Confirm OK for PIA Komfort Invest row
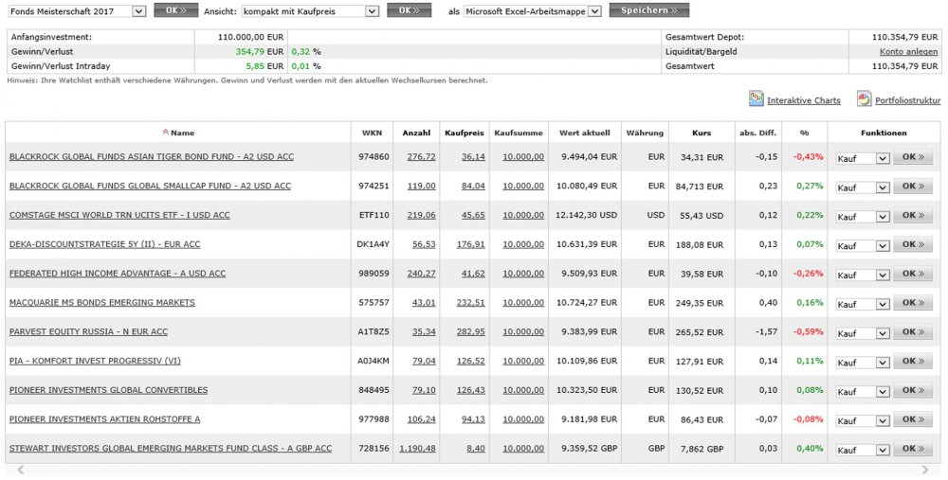The height and width of the screenshot is (480, 948). click(913, 361)
